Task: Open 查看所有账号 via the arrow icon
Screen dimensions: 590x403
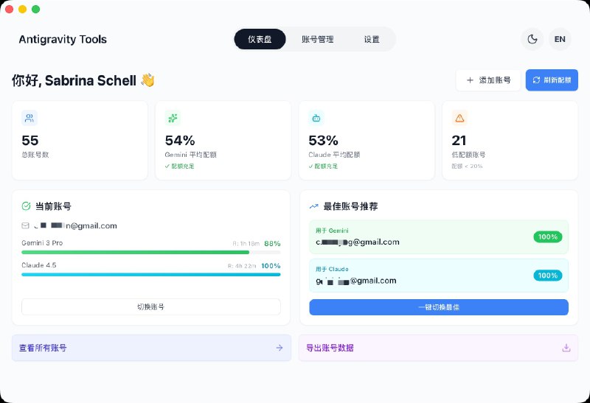Action: [x=280, y=348]
